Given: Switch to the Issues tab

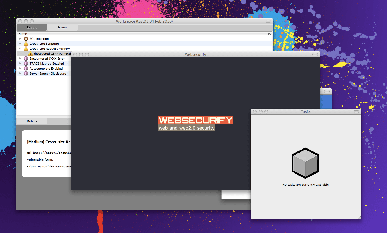Looking at the screenshot, I should point(63,27).
